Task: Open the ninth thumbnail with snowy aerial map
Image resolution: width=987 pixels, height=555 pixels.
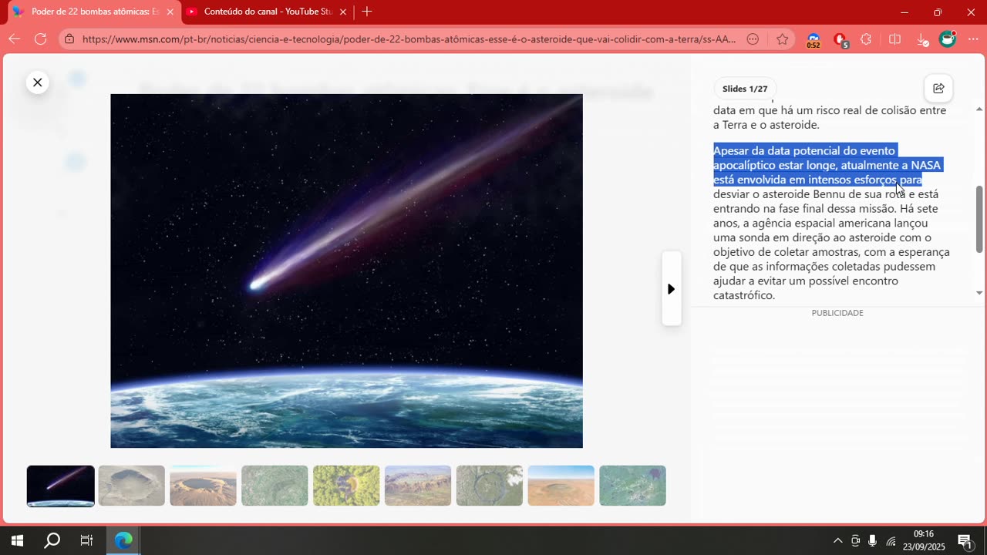Action: point(632,486)
